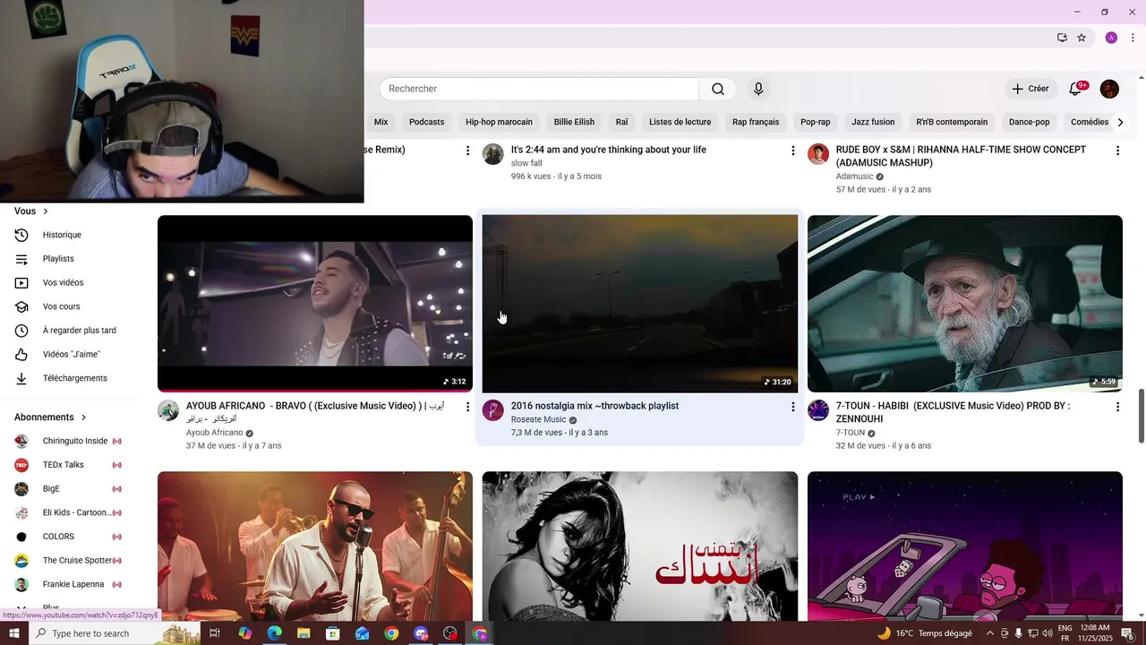Start voice search with the microphone
Screen dimensions: 1146x645
(758, 89)
